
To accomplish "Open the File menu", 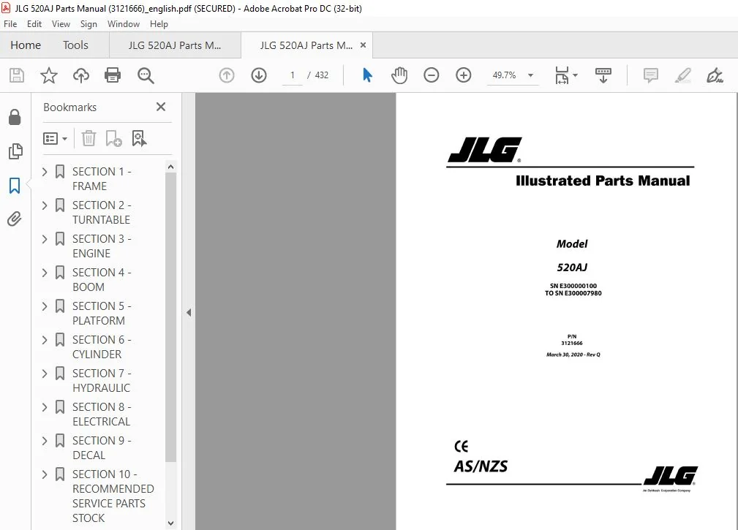I will click(10, 24).
